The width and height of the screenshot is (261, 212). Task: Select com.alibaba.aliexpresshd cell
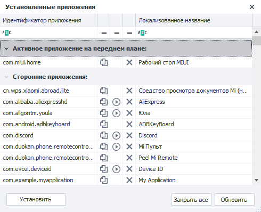click(x=48, y=102)
